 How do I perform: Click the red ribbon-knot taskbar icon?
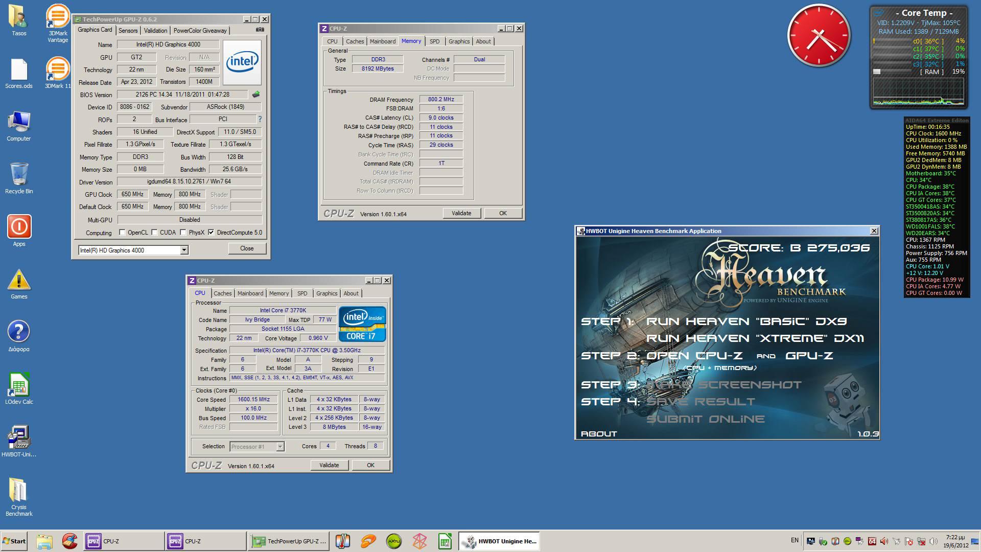coord(419,541)
